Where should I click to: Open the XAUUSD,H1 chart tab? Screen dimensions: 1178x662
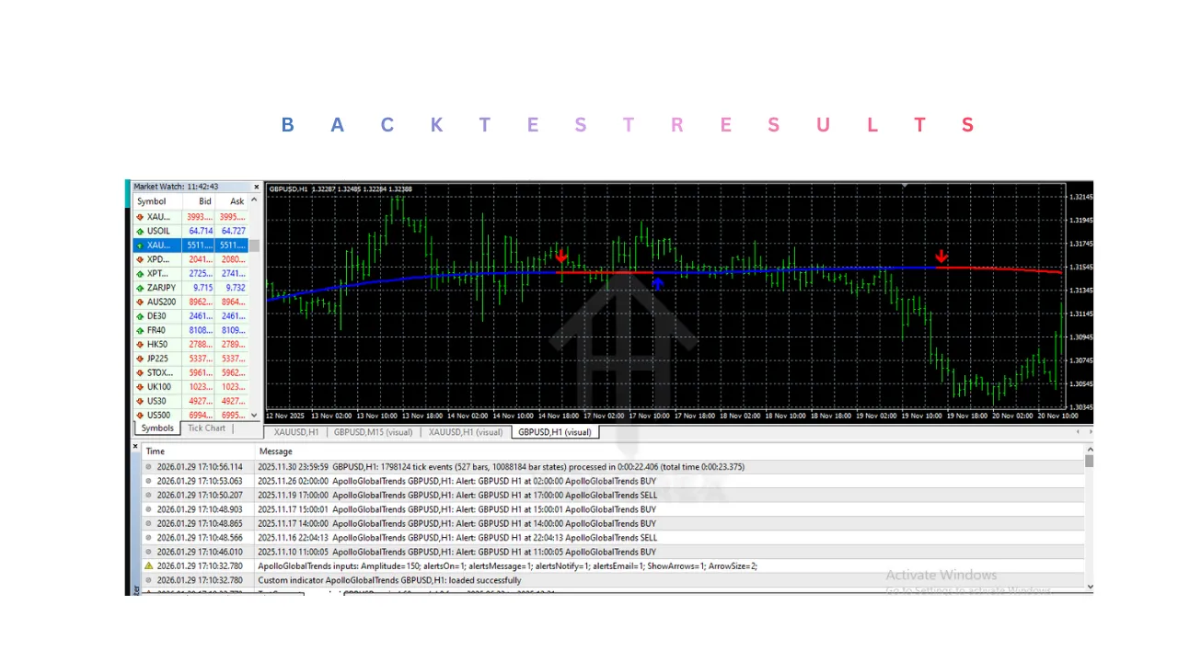point(296,432)
